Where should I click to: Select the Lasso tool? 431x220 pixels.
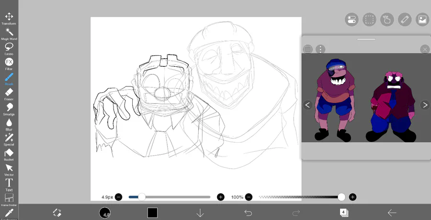9,49
